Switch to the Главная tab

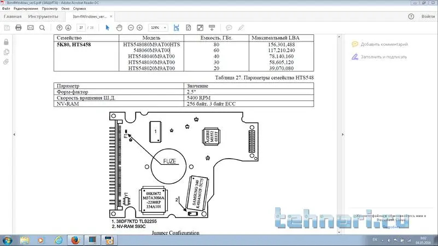[13, 16]
